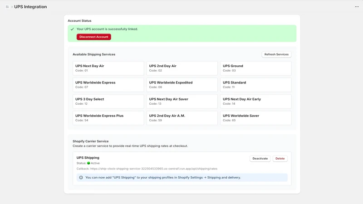Click the Disconnect Account button

[94, 37]
